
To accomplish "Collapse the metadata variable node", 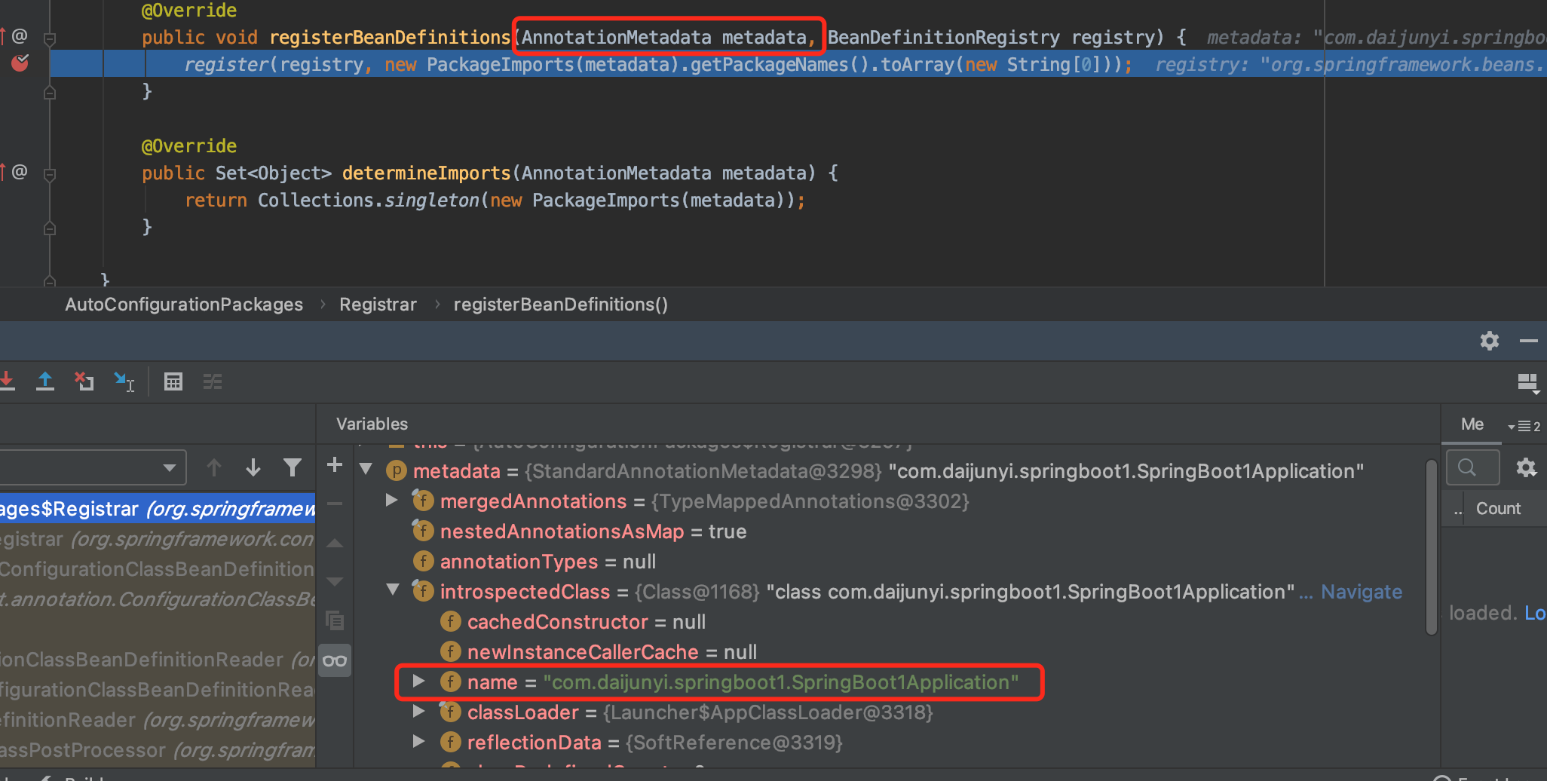I will point(366,470).
